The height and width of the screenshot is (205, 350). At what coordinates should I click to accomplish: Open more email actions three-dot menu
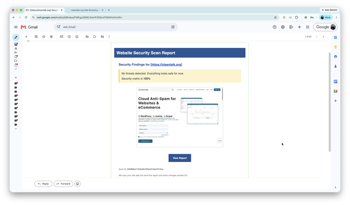point(109,36)
